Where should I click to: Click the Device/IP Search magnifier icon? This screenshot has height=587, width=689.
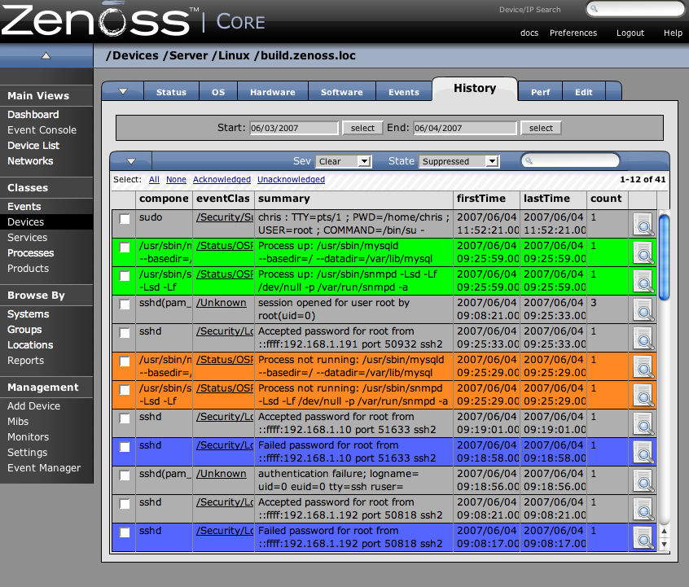[594, 9]
